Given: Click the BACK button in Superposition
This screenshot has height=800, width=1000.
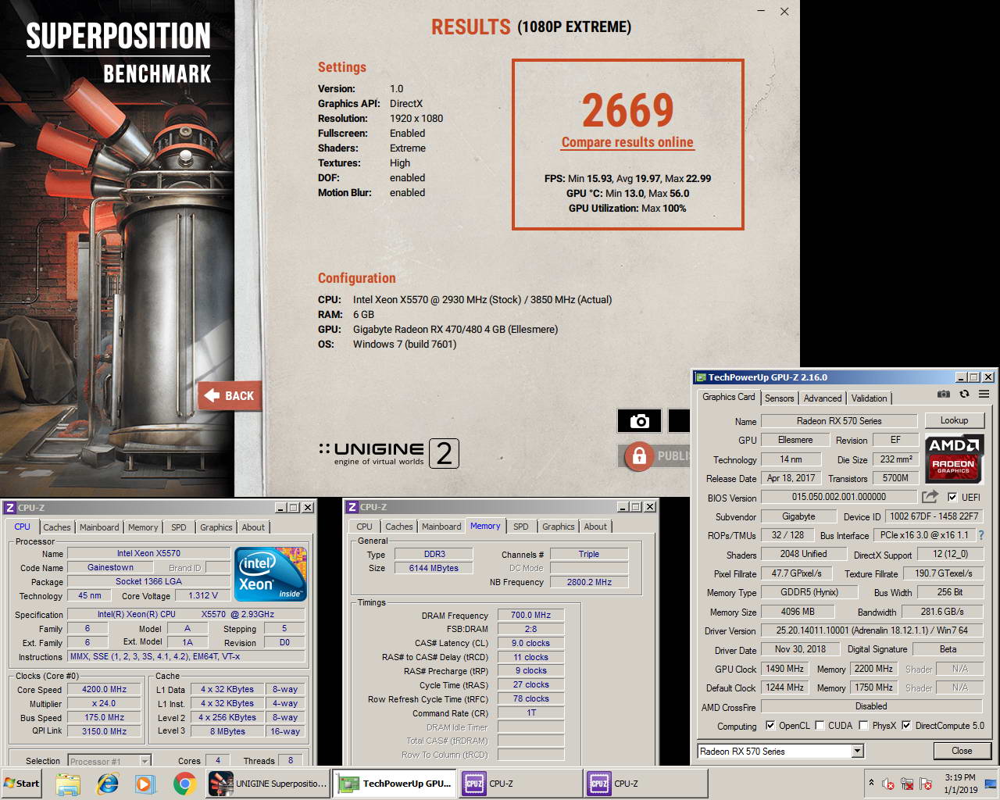Looking at the screenshot, I should coord(230,395).
